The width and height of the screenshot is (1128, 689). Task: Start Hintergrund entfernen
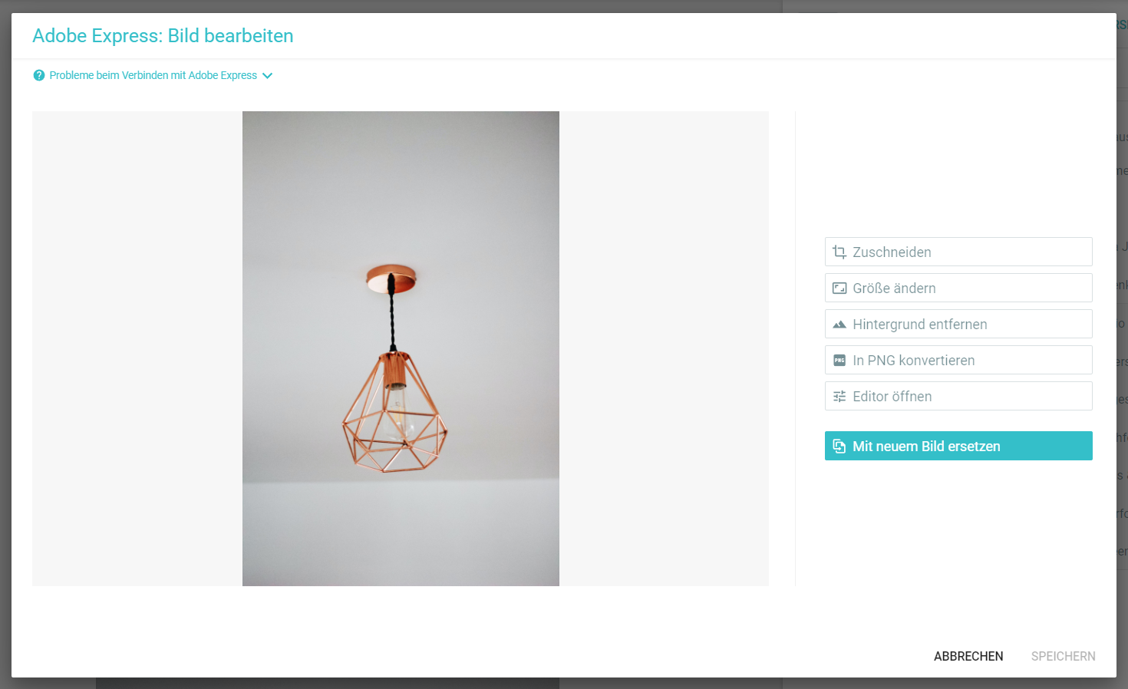tap(958, 324)
